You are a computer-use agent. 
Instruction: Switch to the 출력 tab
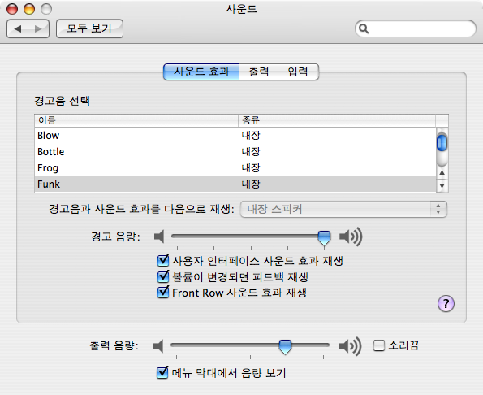click(259, 72)
